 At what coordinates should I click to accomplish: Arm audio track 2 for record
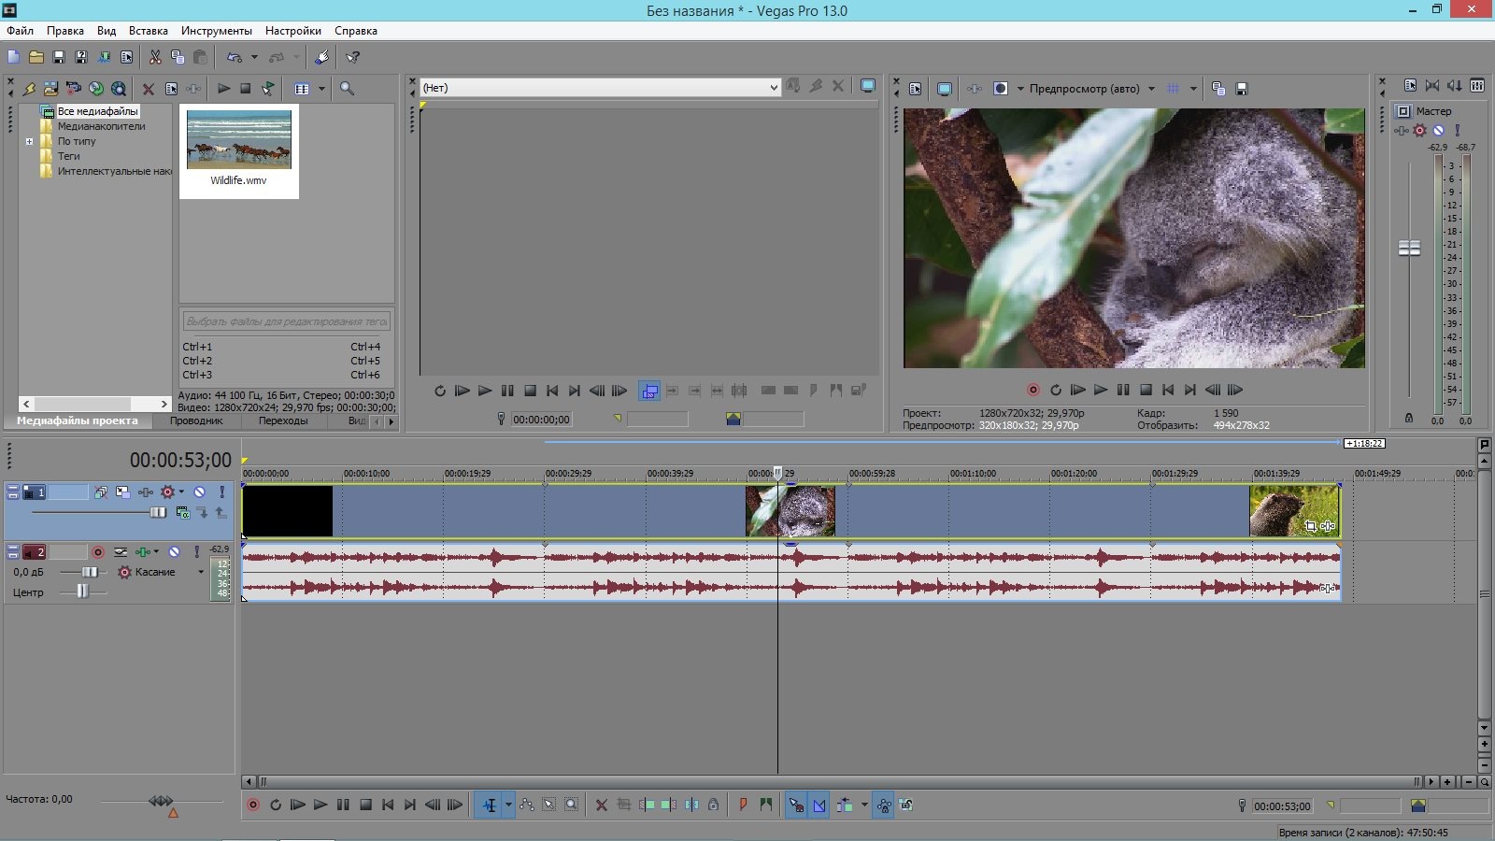pyautogui.click(x=98, y=552)
